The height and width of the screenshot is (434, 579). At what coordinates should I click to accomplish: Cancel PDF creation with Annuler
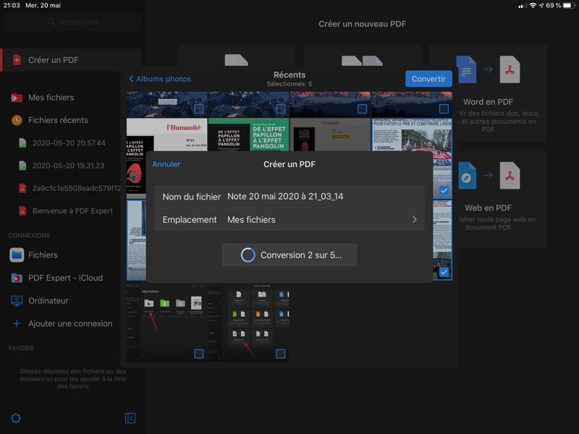[166, 164]
